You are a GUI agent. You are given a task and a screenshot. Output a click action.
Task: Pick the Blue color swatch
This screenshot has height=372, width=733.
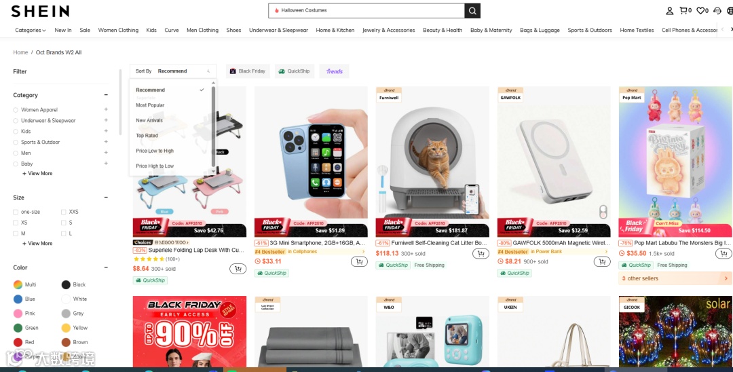(x=18, y=299)
